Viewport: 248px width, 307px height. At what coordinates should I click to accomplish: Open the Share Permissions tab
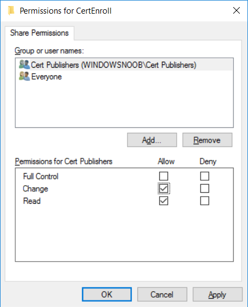[39, 33]
